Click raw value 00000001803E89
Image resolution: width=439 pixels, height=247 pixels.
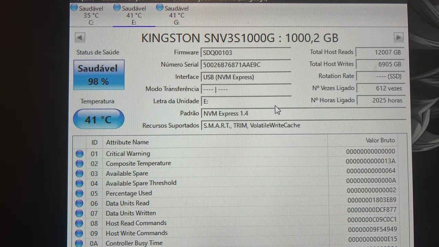372,200
